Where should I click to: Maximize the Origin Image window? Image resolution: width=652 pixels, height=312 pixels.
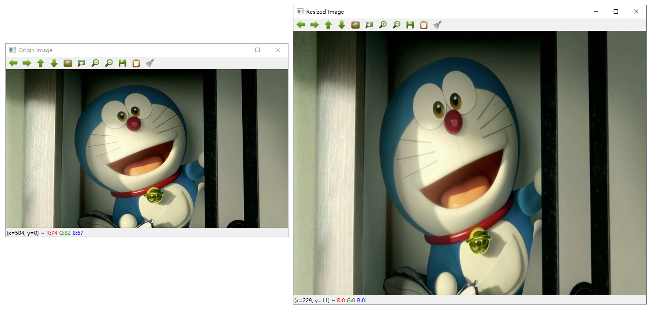258,50
